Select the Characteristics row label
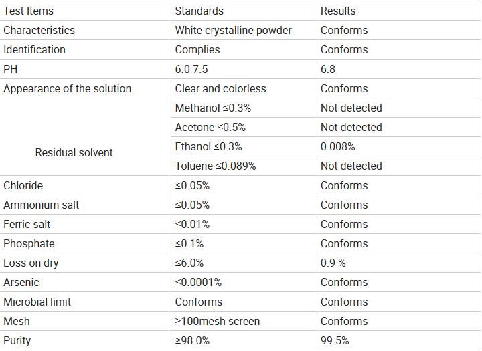482x351 pixels. (86, 30)
